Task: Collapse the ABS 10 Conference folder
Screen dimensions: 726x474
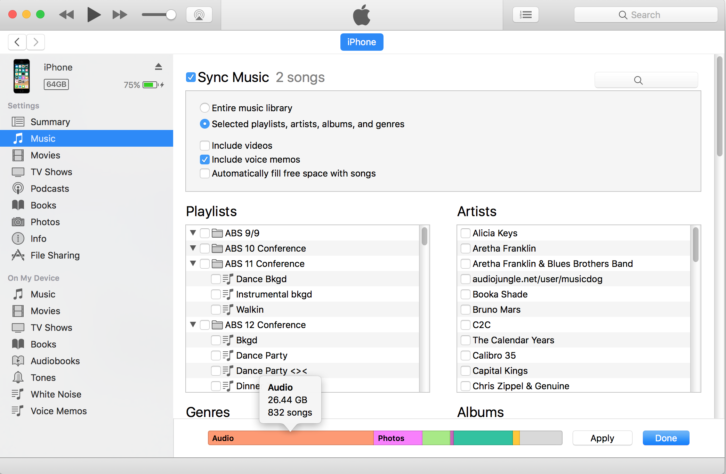Action: coord(193,248)
